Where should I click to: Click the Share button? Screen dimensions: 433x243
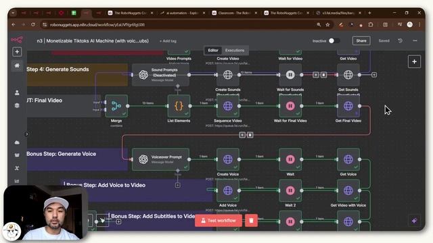[361, 40]
